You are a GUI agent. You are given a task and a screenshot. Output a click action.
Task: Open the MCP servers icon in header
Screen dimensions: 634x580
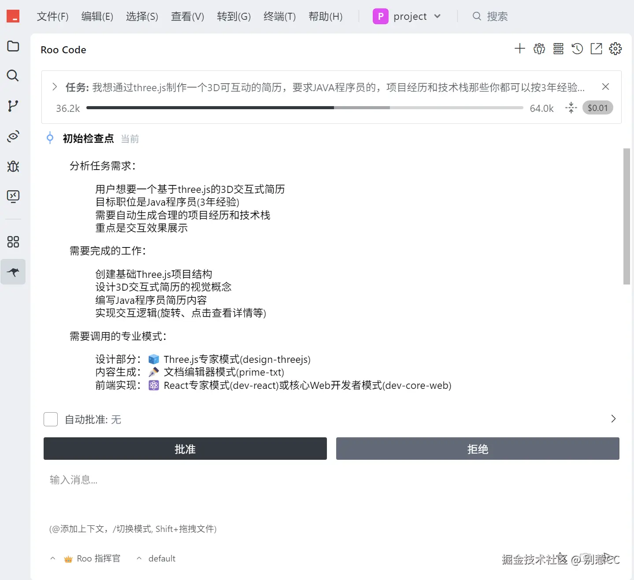[558, 48]
